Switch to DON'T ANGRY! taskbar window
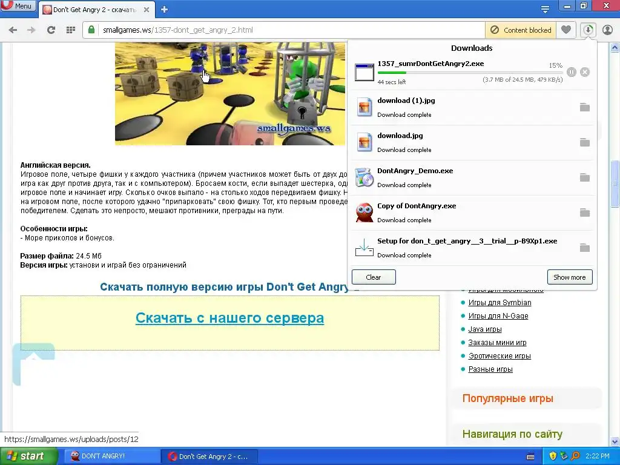Screen dimensions: 620x465 111,457
